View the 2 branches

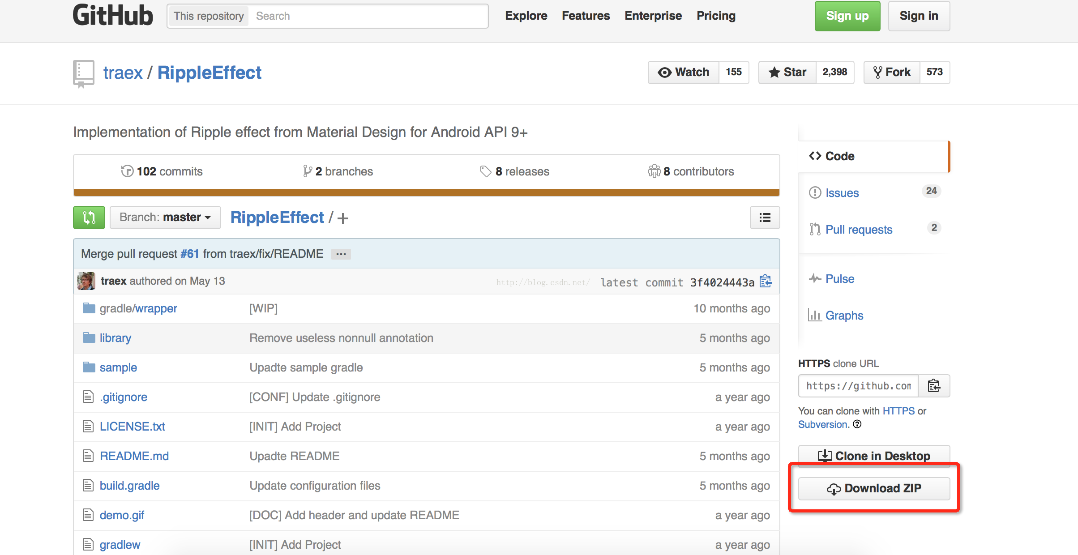[x=338, y=171]
